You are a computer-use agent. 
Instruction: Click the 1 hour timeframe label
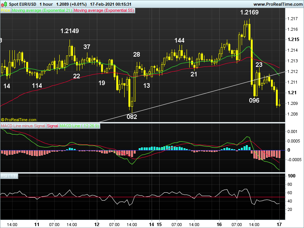coord(46,4)
